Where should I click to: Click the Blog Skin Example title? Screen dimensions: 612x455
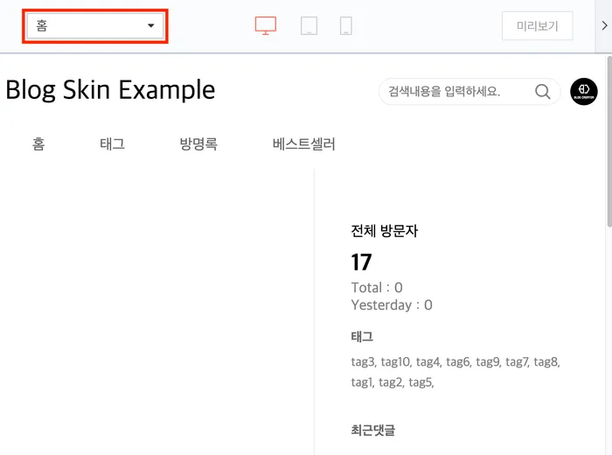110,90
